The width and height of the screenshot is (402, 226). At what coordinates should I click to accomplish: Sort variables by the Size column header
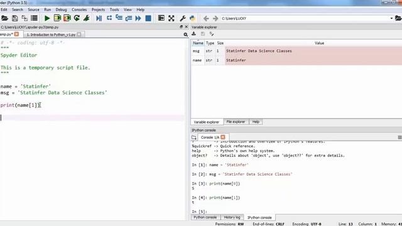220,43
